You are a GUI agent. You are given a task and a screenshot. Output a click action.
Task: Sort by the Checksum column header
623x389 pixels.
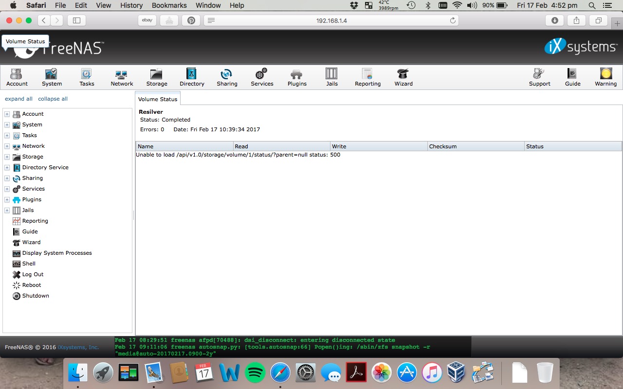(x=476, y=146)
